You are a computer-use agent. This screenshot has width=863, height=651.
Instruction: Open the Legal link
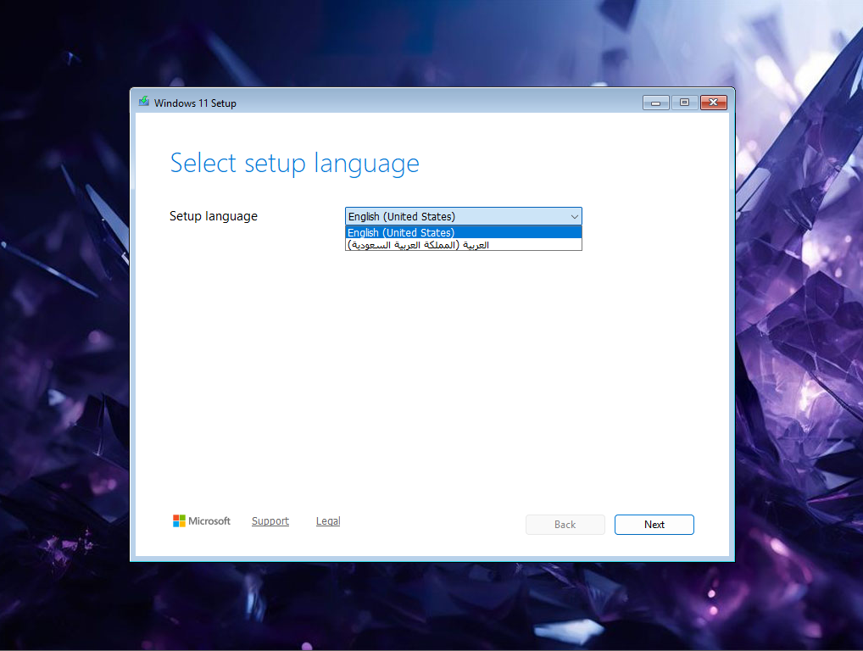(x=328, y=520)
